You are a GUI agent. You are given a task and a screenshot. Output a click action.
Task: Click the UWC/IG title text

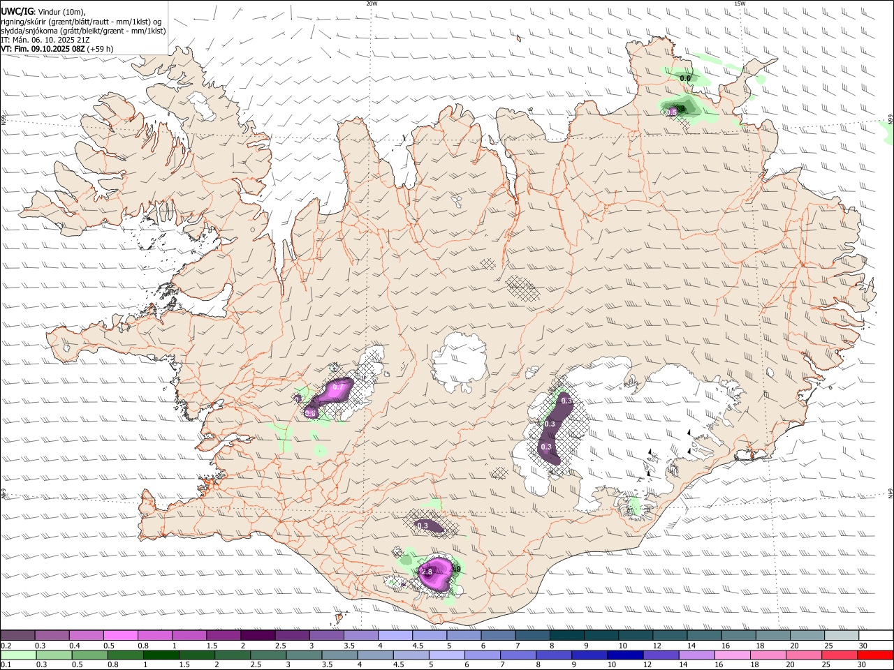coord(17,12)
